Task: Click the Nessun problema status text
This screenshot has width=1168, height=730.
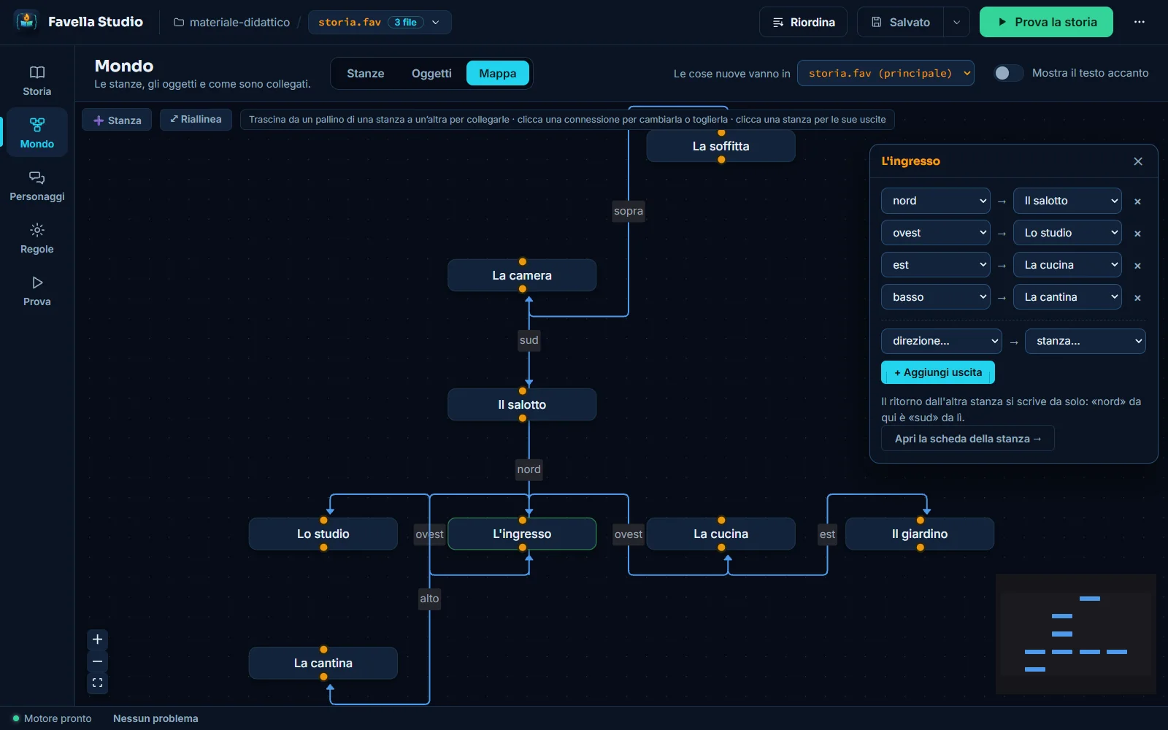Action: pos(155,718)
